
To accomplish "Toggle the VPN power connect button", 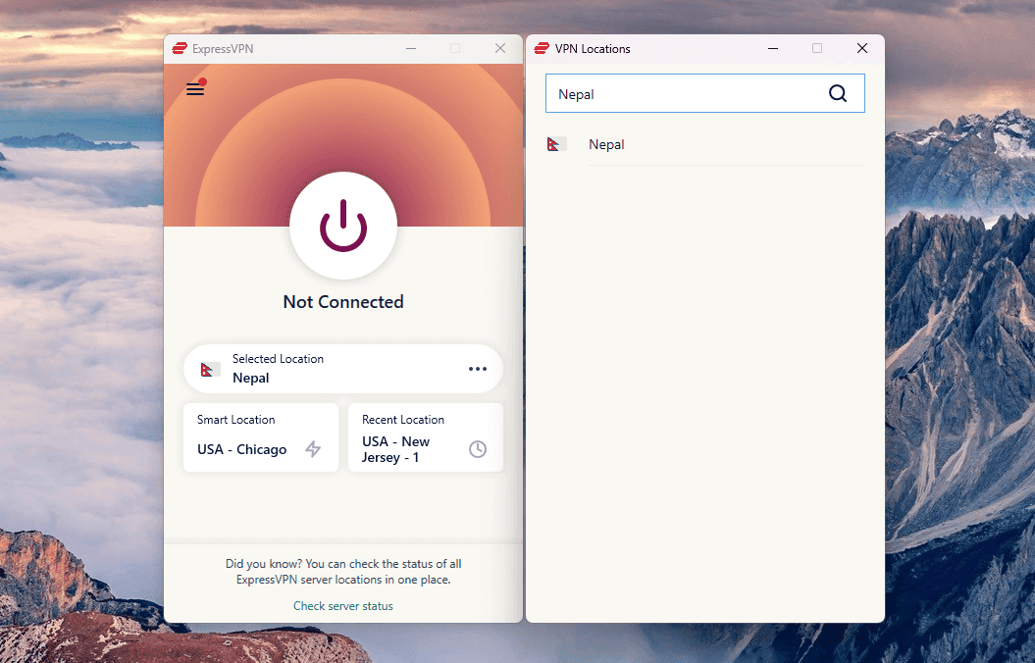I will click(x=343, y=226).
